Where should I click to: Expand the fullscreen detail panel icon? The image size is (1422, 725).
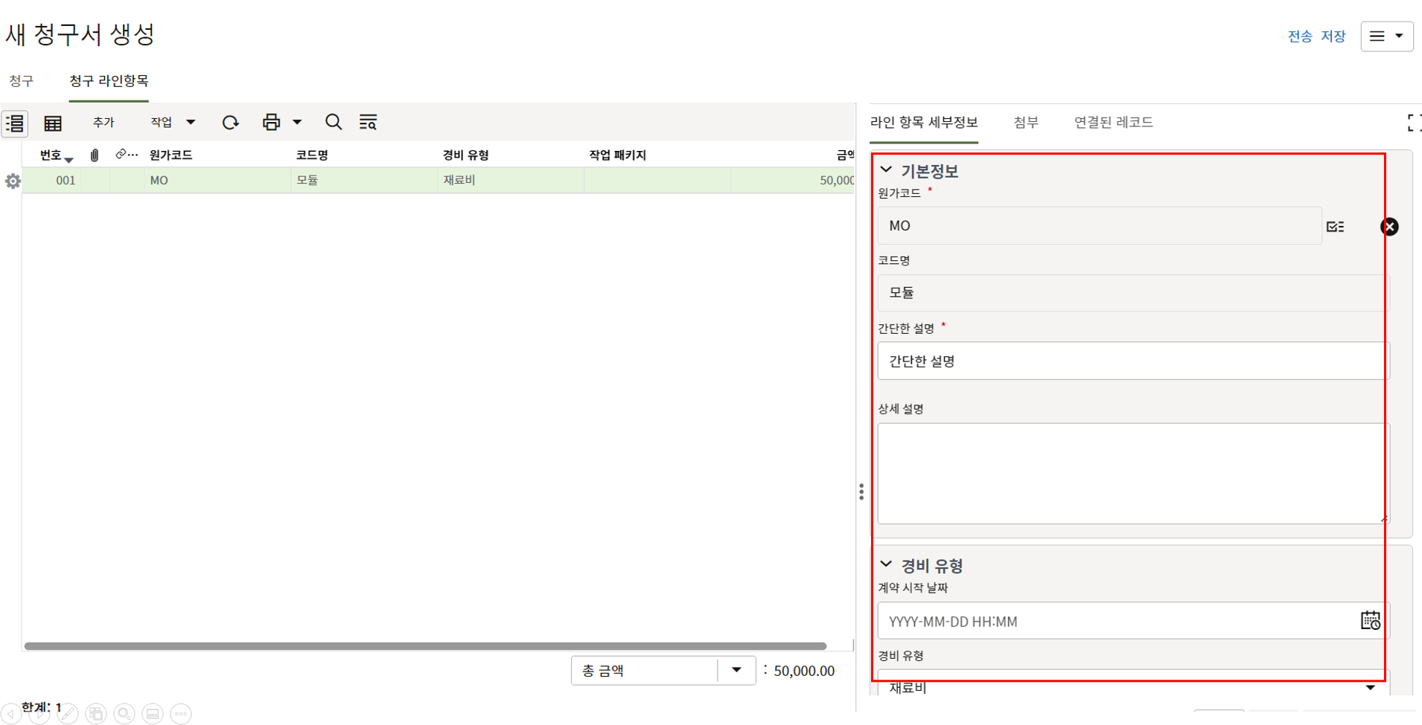1413,123
